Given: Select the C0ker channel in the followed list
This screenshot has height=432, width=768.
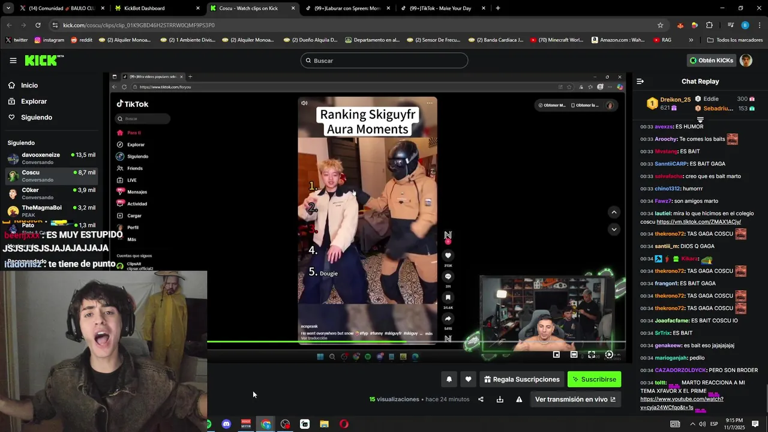Looking at the screenshot, I should pyautogui.click(x=52, y=193).
